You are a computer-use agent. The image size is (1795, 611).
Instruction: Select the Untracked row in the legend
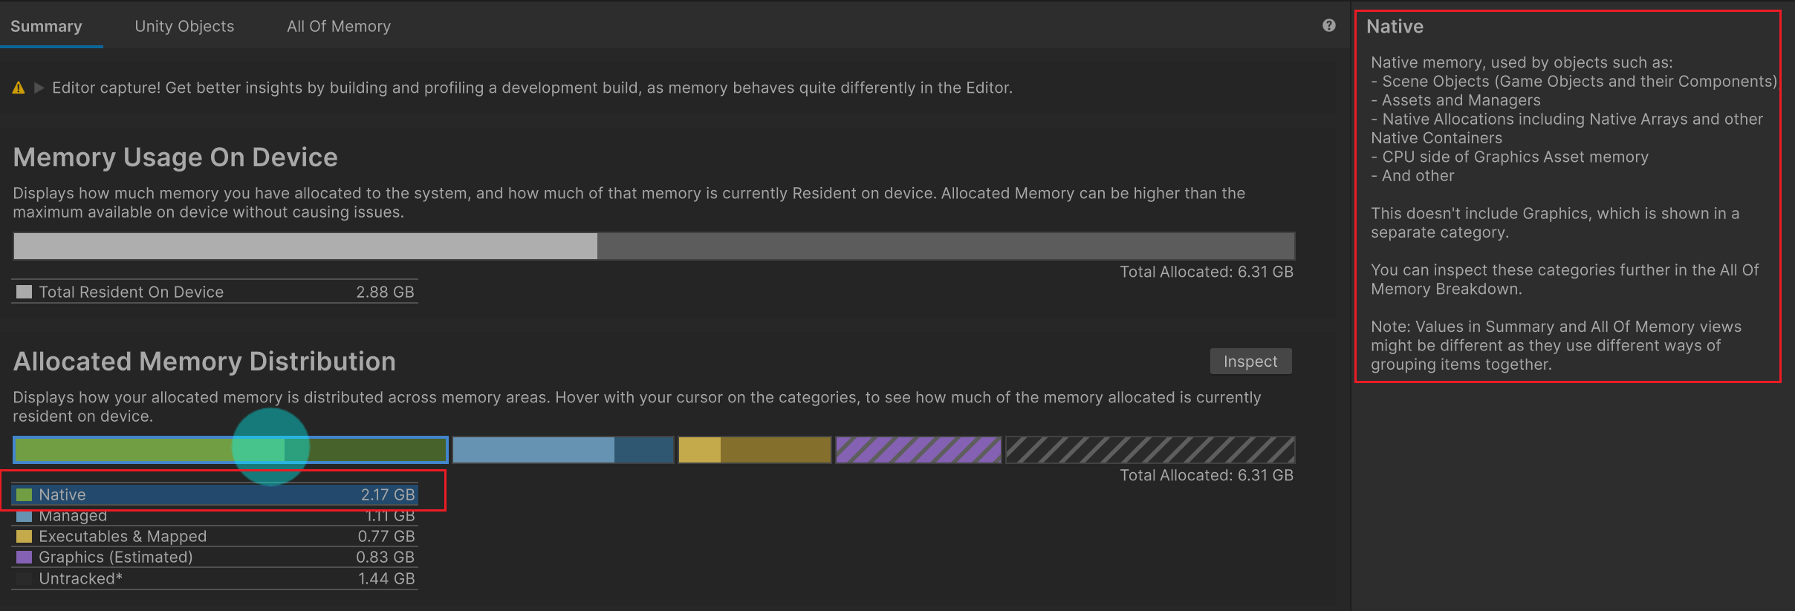click(215, 579)
